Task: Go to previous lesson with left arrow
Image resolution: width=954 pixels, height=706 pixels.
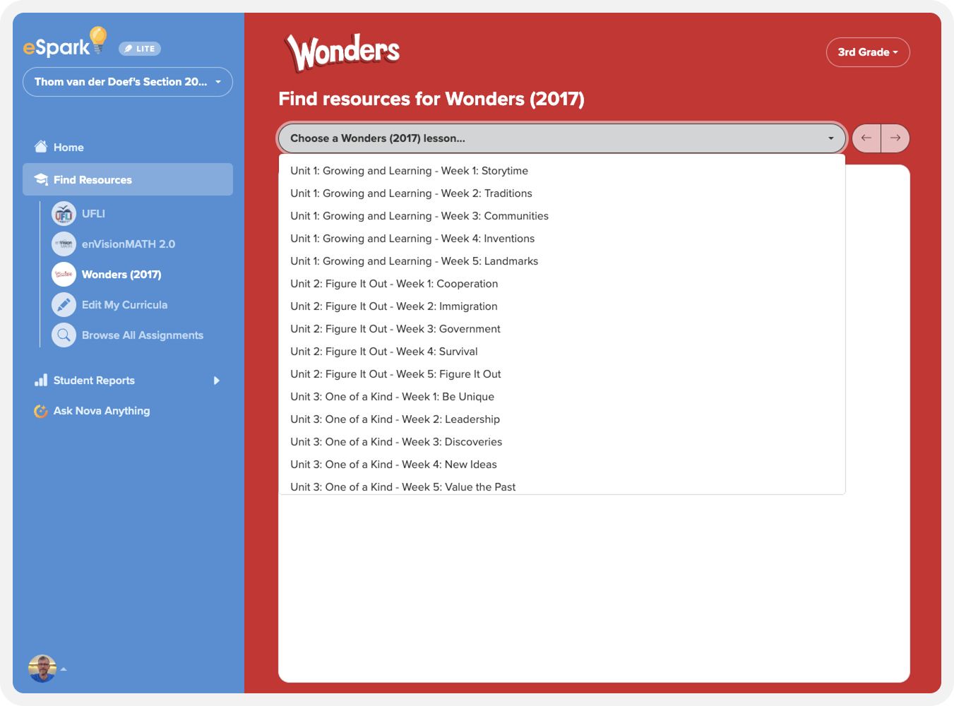Action: tap(866, 138)
